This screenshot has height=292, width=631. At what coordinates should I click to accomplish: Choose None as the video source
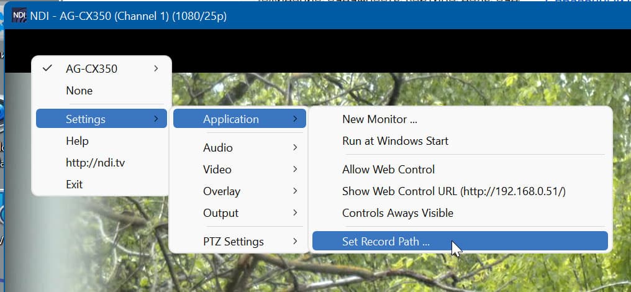[79, 91]
